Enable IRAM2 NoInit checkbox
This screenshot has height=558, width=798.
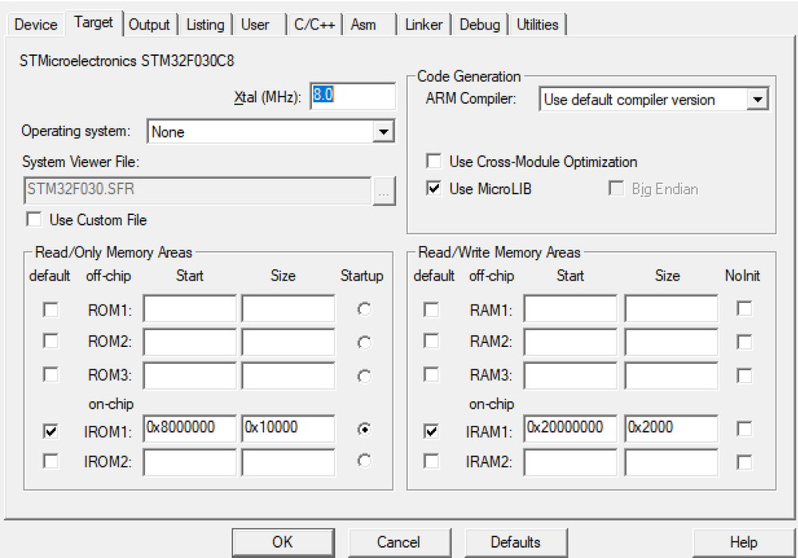click(x=744, y=462)
